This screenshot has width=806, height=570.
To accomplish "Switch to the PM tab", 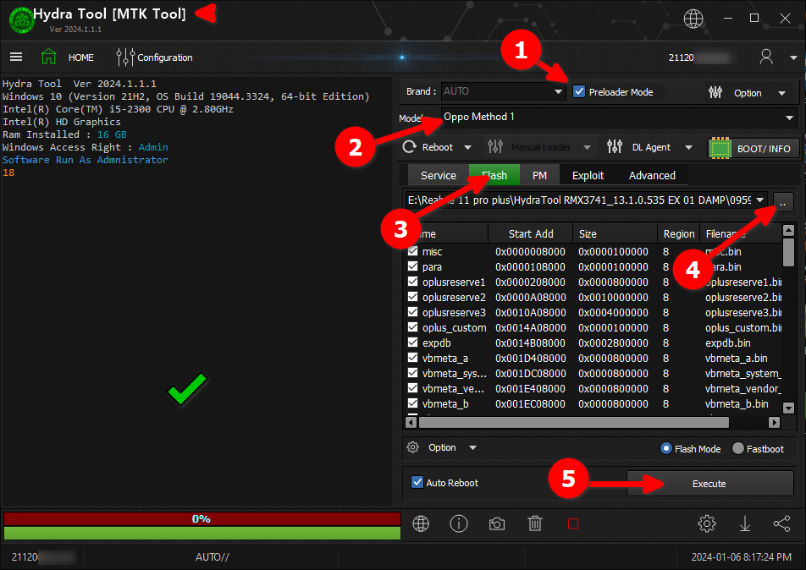I will point(539,175).
